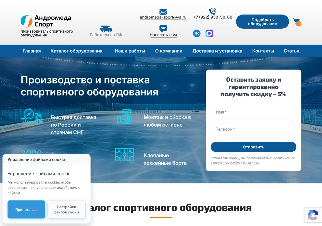322x226 pixels.
Task: Open Настройки файлов cookie settings
Action: tap(67, 209)
